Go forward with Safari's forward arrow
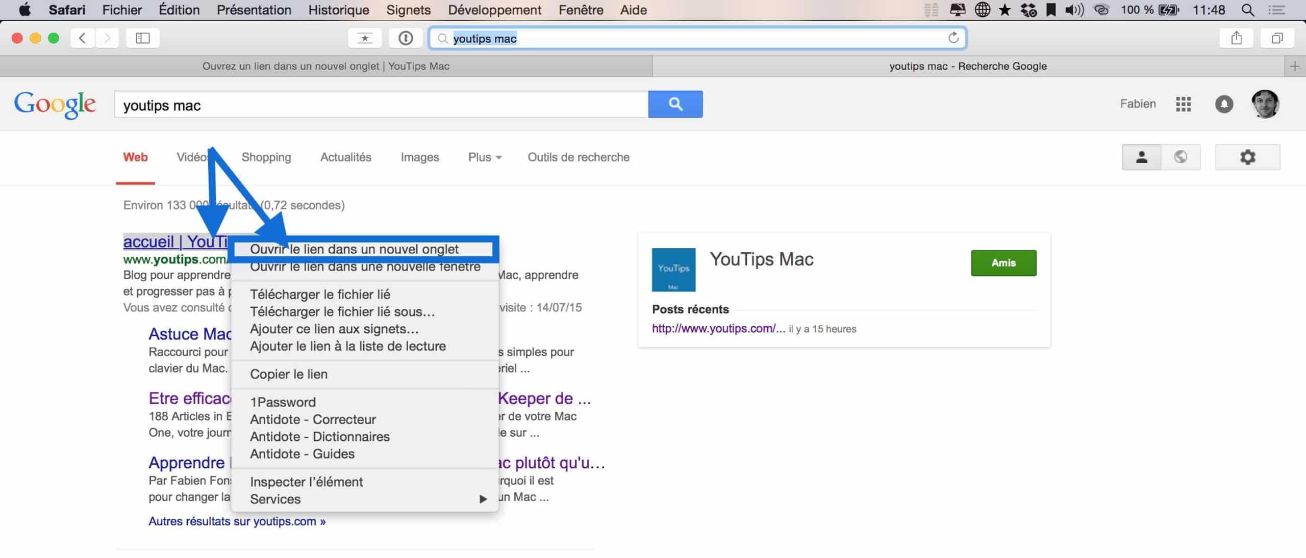1306x558 pixels. [107, 38]
